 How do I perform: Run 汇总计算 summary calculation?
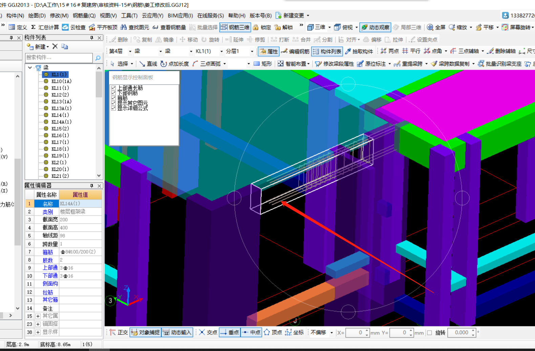(x=45, y=27)
